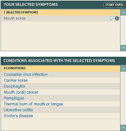Select the Mouth sores symptom row
The image size is (126, 131).
[60, 18]
